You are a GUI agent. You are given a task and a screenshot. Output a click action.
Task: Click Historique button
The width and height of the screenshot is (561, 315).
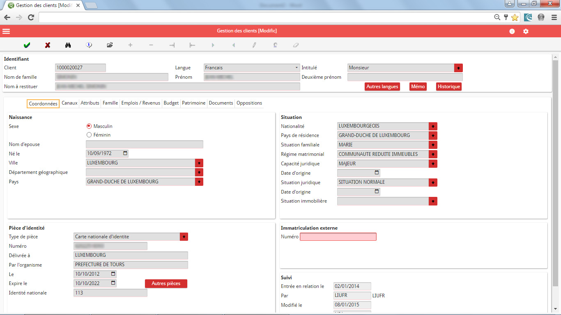449,87
